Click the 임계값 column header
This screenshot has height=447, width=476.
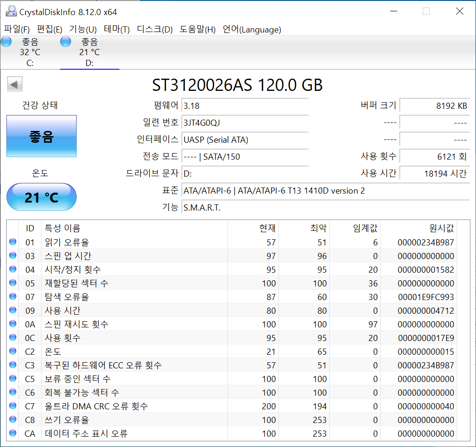click(x=355, y=228)
